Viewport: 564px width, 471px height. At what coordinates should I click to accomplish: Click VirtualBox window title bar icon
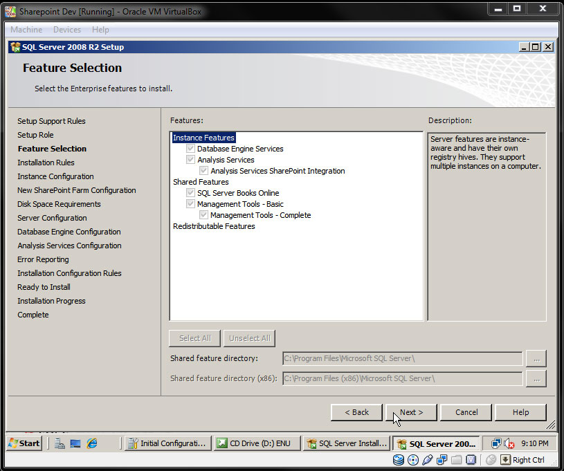pyautogui.click(x=10, y=12)
